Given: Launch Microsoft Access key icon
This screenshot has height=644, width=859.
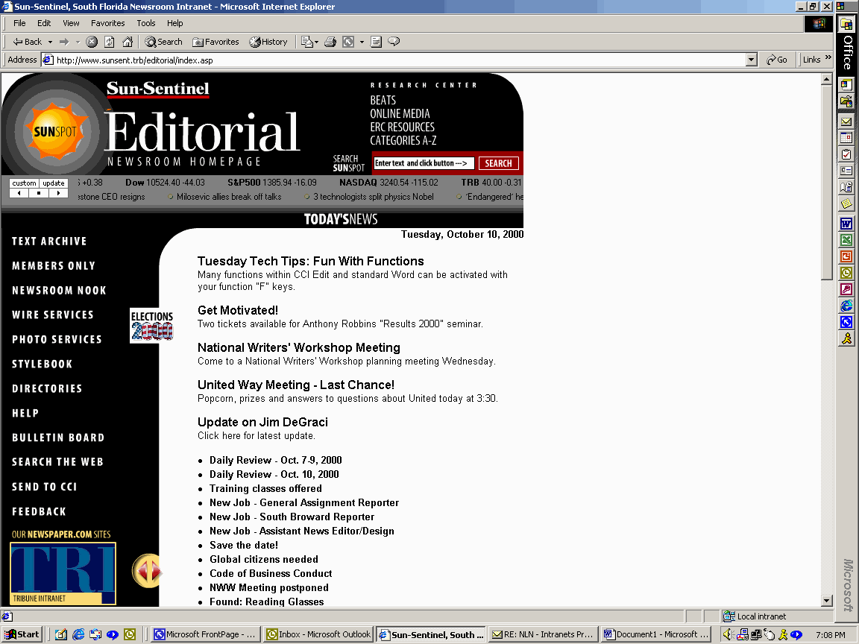Looking at the screenshot, I should pyautogui.click(x=846, y=289).
